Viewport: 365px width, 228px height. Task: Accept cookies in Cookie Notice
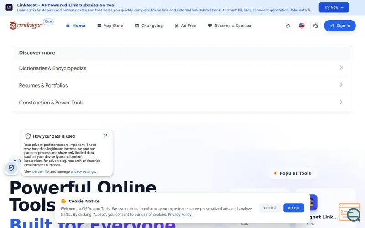[294, 208]
